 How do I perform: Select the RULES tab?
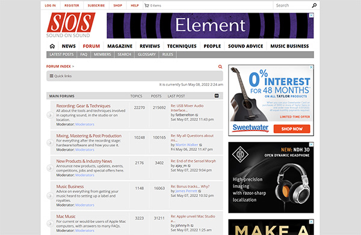tap(168, 55)
